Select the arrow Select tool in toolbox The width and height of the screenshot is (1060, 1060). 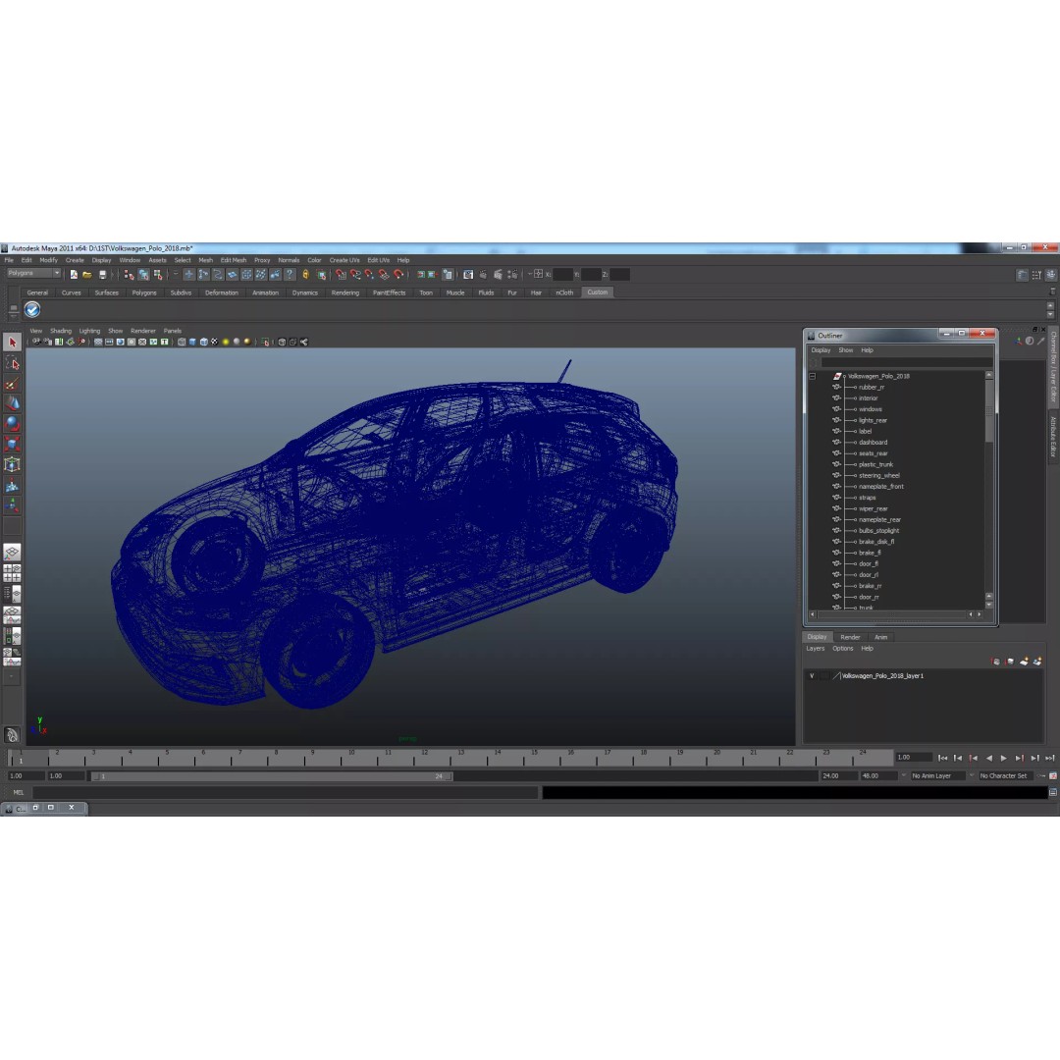pyautogui.click(x=12, y=343)
